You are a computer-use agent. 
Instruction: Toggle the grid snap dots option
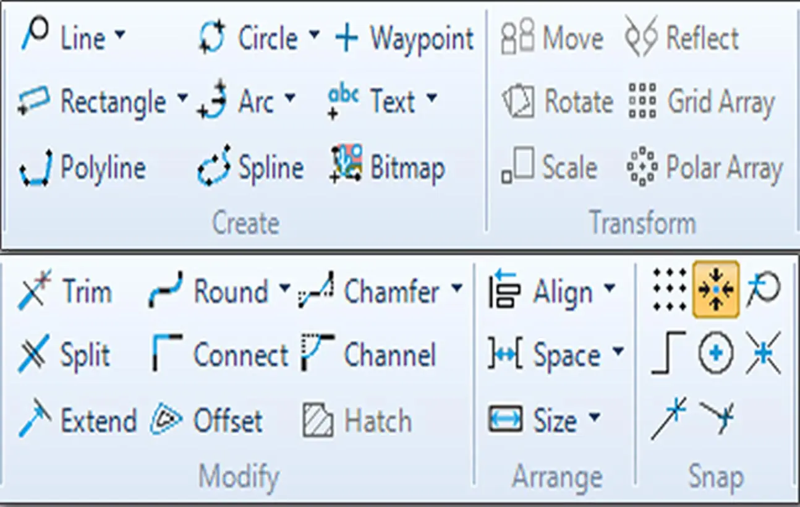point(670,289)
